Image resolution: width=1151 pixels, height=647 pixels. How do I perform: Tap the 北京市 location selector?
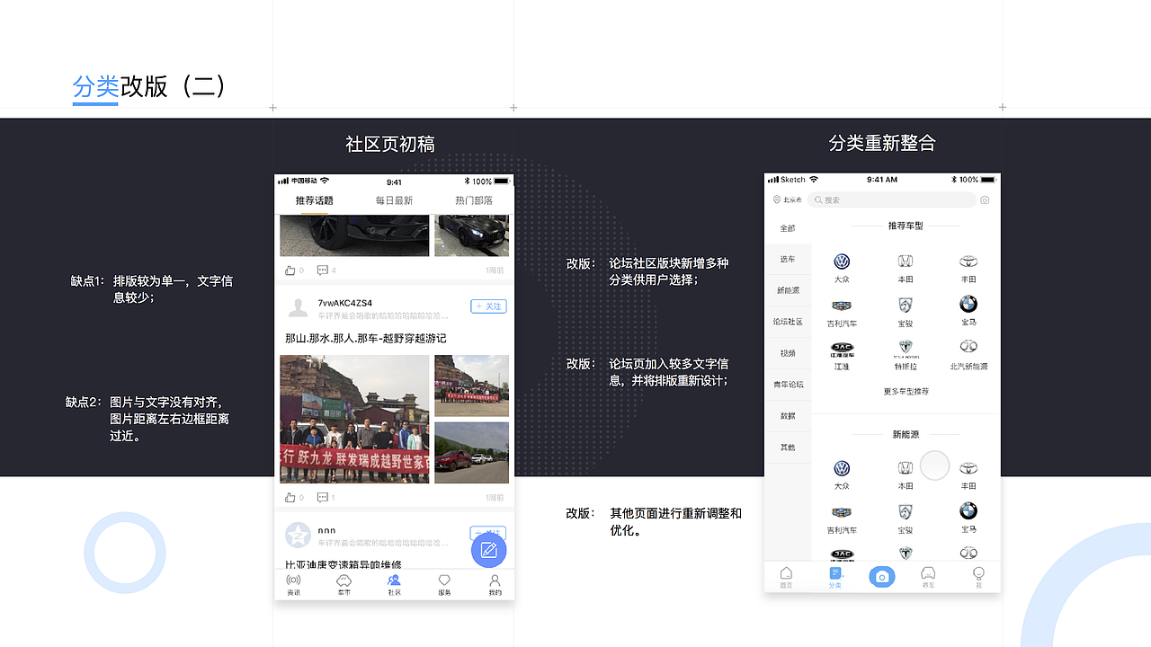(x=787, y=200)
